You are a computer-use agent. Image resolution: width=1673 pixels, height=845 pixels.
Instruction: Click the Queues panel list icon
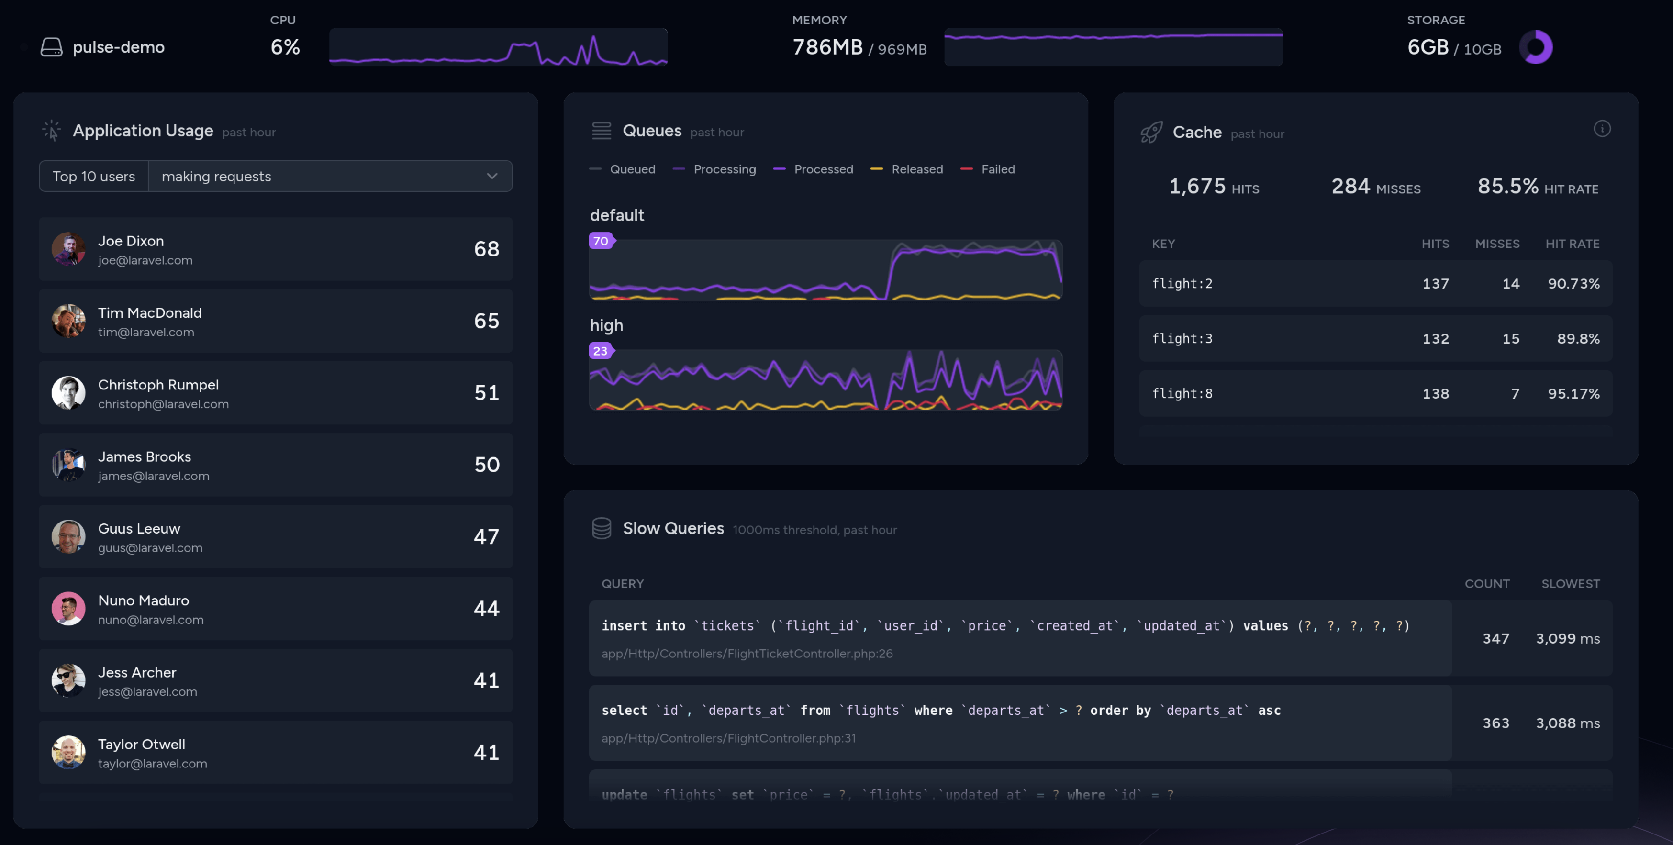pos(602,131)
